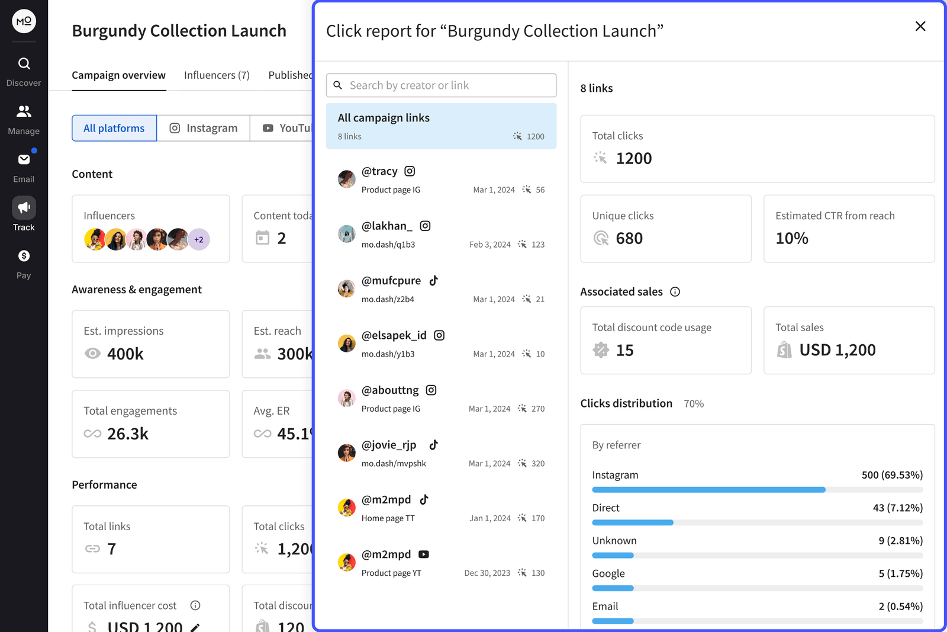Open the Published tab

pyautogui.click(x=291, y=75)
